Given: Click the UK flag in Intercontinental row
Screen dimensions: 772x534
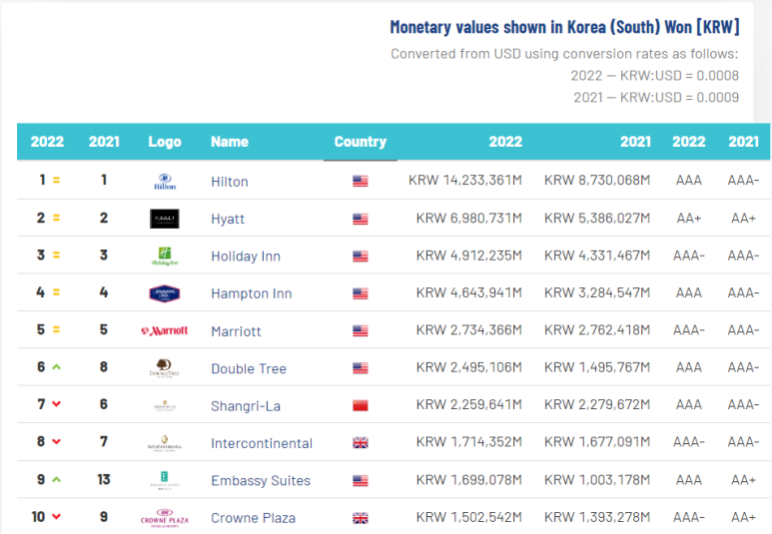Looking at the screenshot, I should (361, 443).
